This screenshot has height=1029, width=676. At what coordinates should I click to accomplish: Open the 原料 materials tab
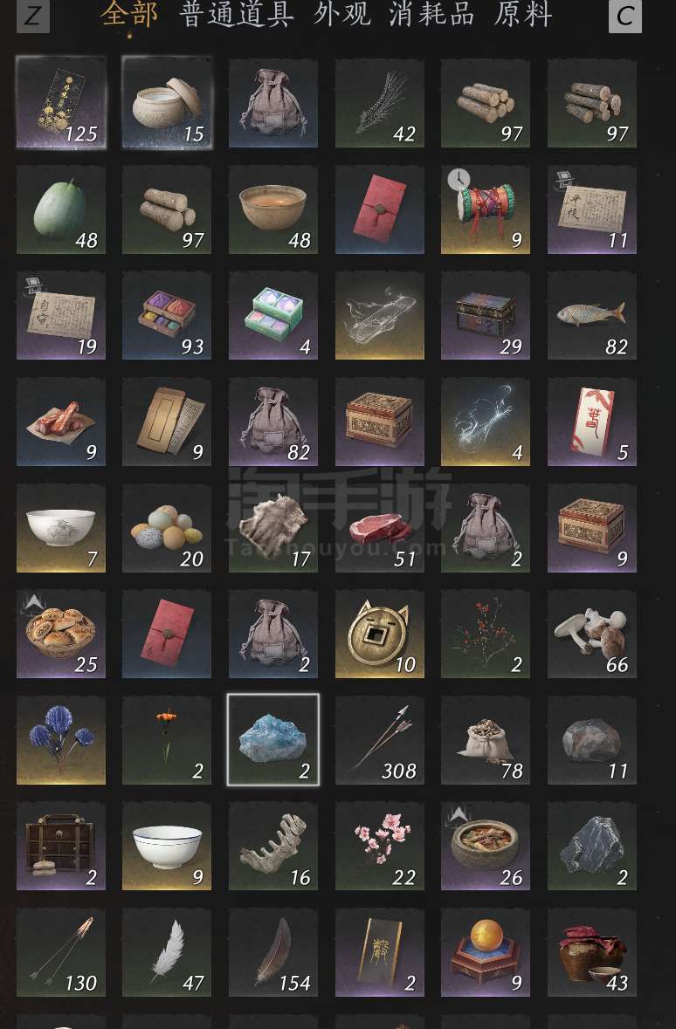point(523,15)
